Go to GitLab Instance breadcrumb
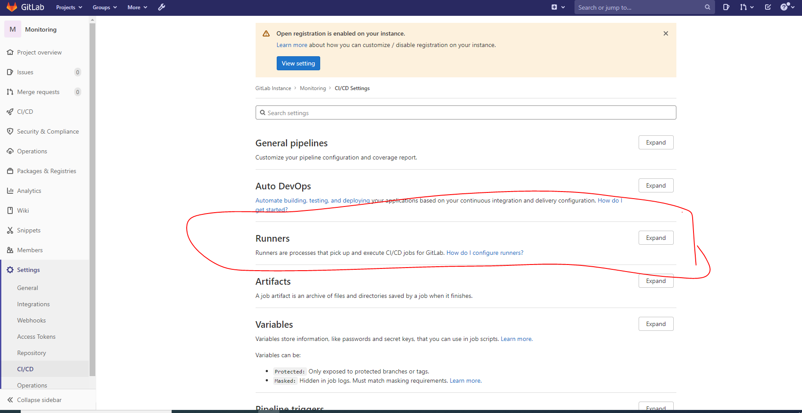The image size is (802, 413). [273, 88]
